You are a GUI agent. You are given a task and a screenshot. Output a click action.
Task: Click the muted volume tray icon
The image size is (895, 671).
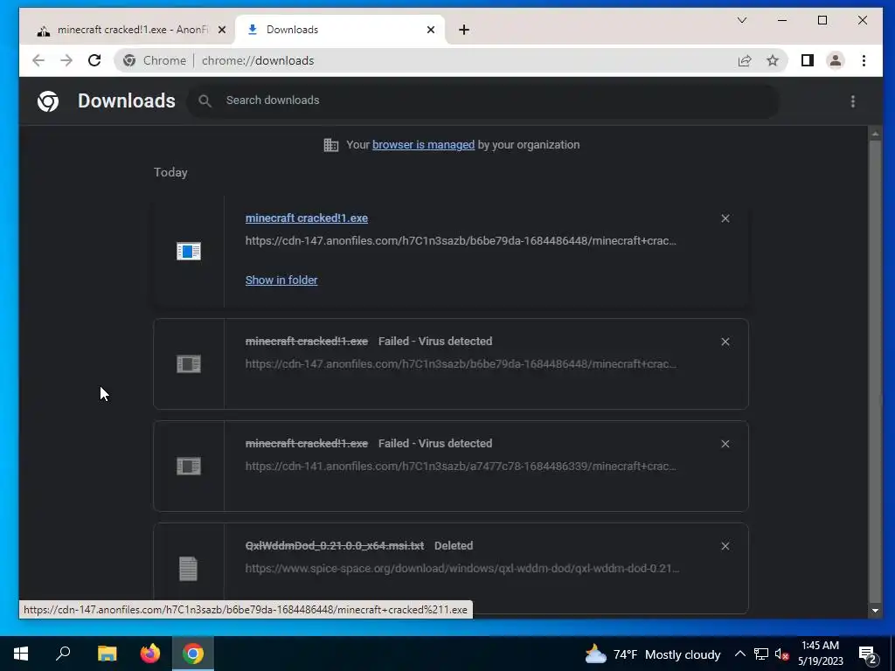click(x=781, y=654)
